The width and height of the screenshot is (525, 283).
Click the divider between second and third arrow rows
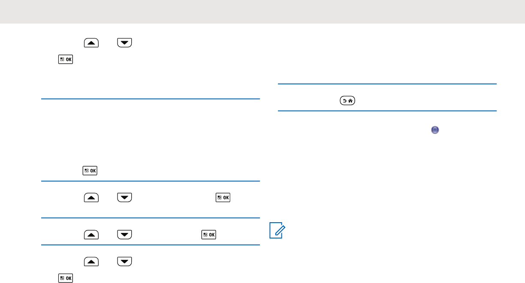click(x=151, y=218)
